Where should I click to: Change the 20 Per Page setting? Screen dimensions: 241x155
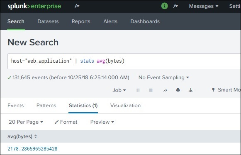pyautogui.click(x=26, y=122)
